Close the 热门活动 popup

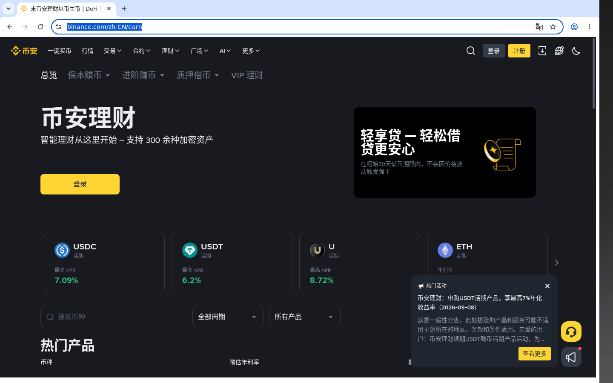coord(547,286)
